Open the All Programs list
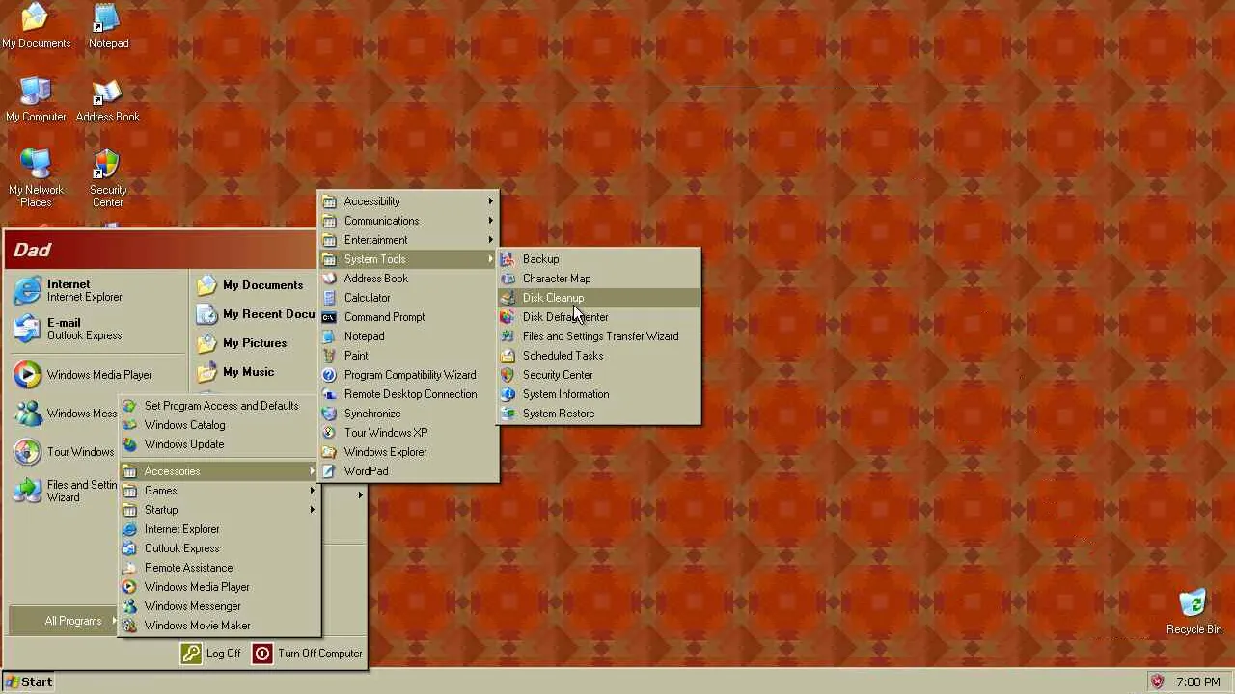Screen dimensions: 1235x694 coord(64,621)
